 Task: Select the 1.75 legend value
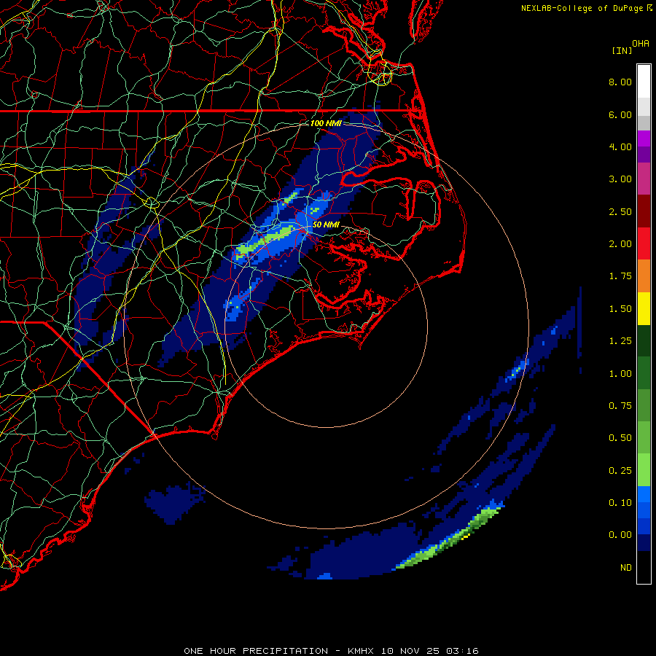click(620, 276)
